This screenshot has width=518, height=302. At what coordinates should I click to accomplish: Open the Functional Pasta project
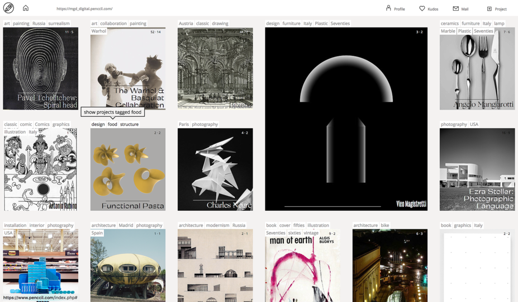(128, 169)
